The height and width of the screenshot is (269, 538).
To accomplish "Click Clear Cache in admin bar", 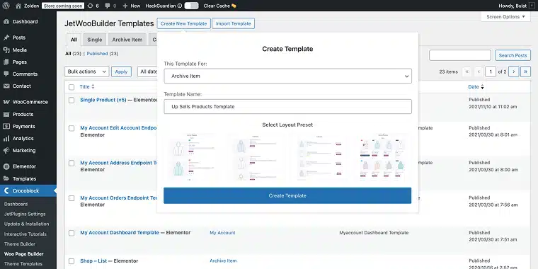I will pos(220,6).
